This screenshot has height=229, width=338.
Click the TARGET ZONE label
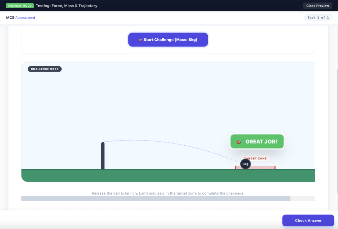[x=255, y=159]
